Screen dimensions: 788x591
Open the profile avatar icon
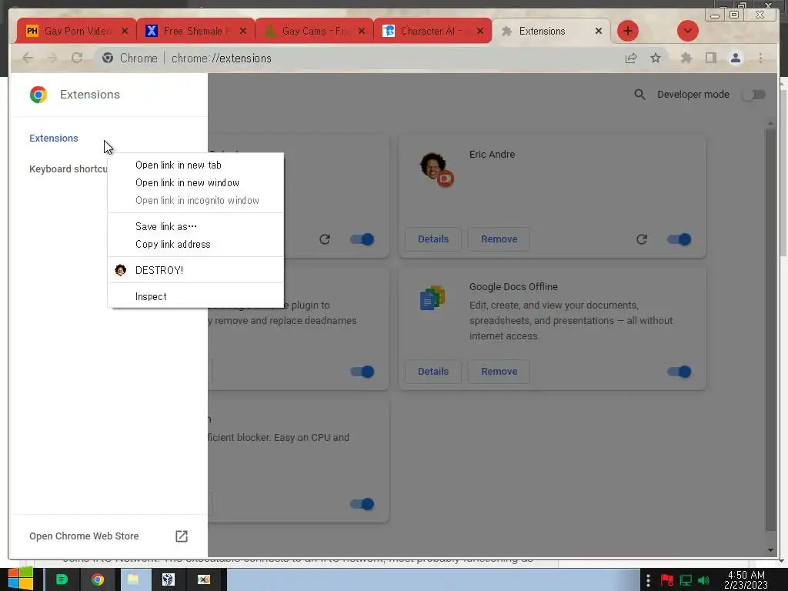click(x=735, y=58)
